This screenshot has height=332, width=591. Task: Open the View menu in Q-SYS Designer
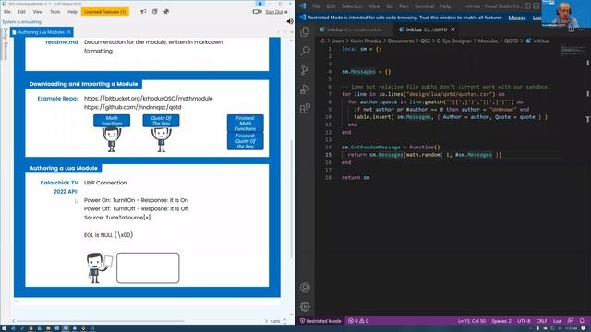(38, 12)
